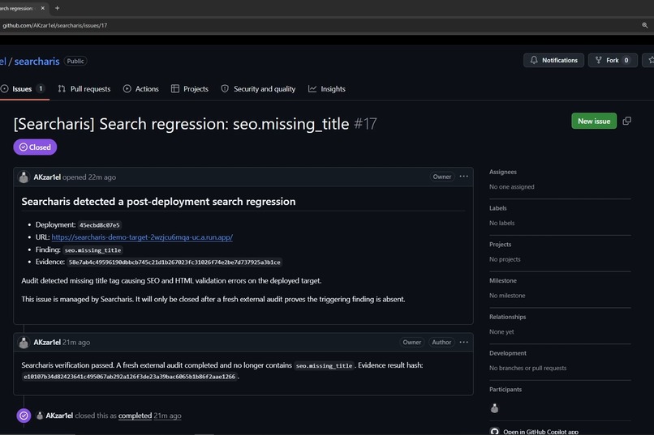Open the Projects tab
This screenshot has height=435, width=654.
pos(190,88)
